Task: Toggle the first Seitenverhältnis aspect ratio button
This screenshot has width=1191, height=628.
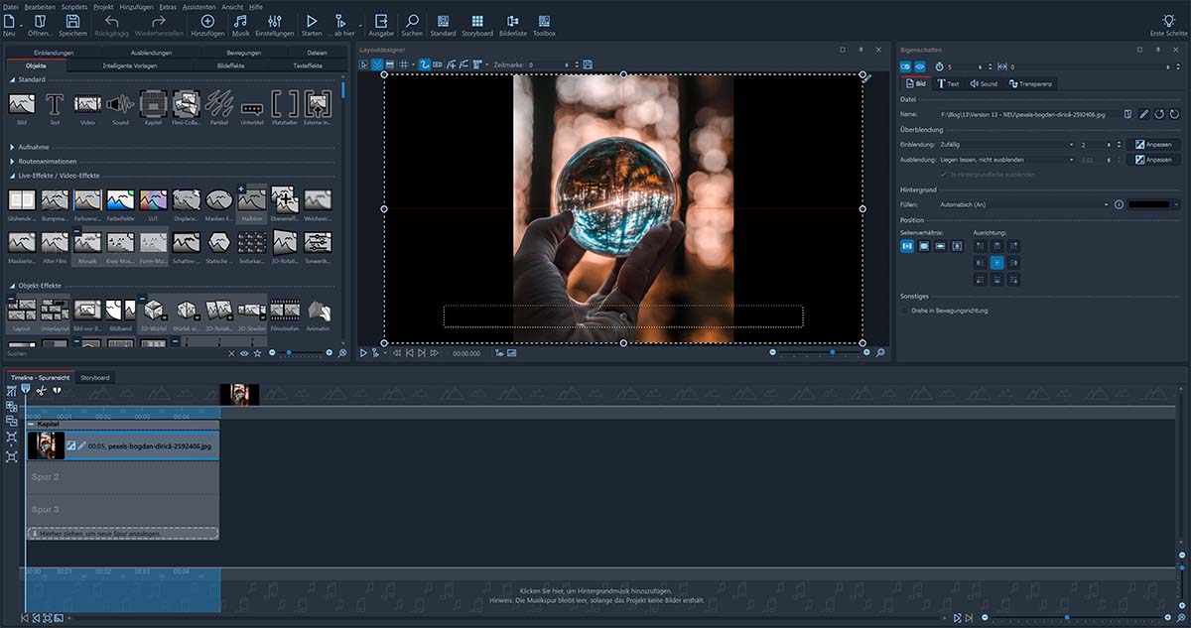Action: [907, 246]
